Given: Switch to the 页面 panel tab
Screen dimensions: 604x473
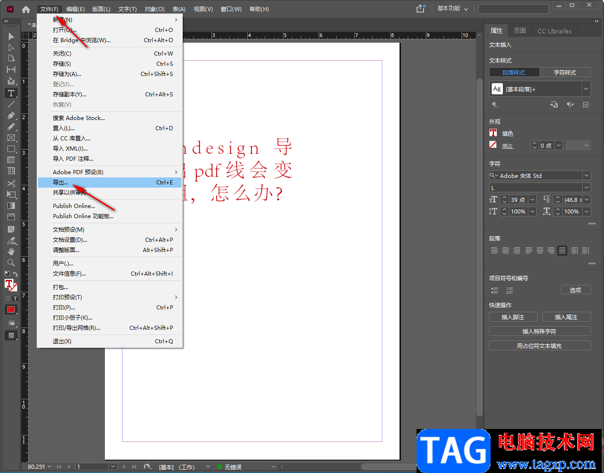Looking at the screenshot, I should 520,31.
